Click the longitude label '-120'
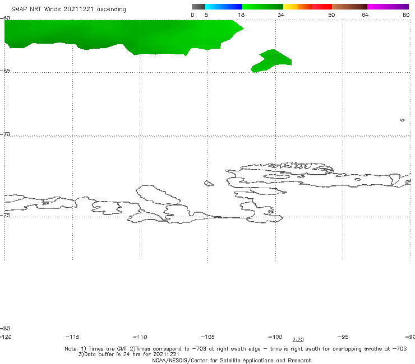The height and width of the screenshot is (364, 415). [x=6, y=337]
